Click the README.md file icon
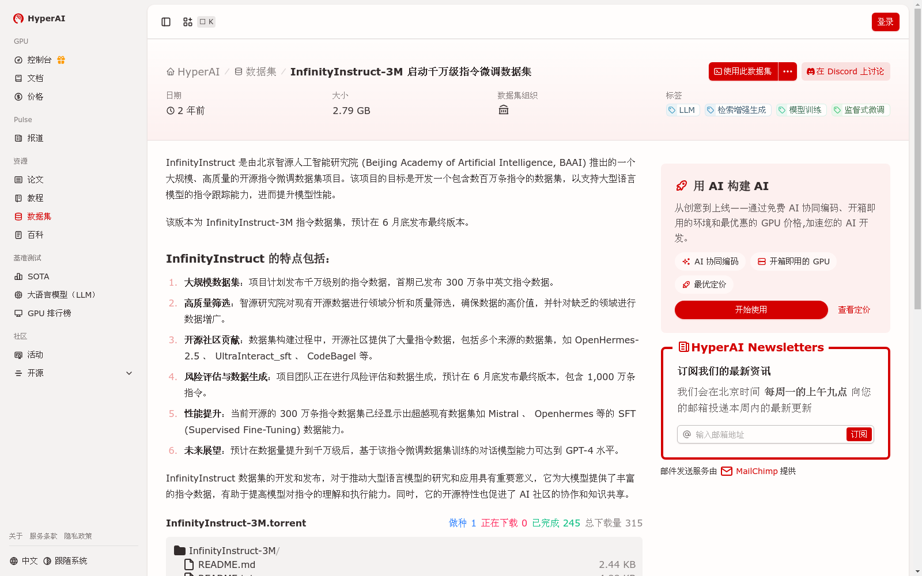Viewport: 922px width, 576px height. pyautogui.click(x=188, y=564)
